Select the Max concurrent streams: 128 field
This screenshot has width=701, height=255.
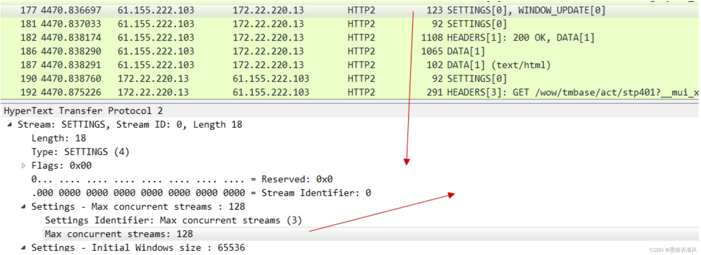pos(119,234)
